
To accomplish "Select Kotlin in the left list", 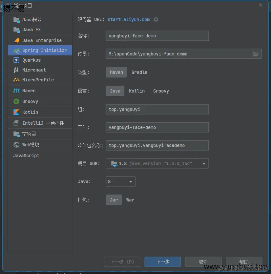I will pos(40,112).
